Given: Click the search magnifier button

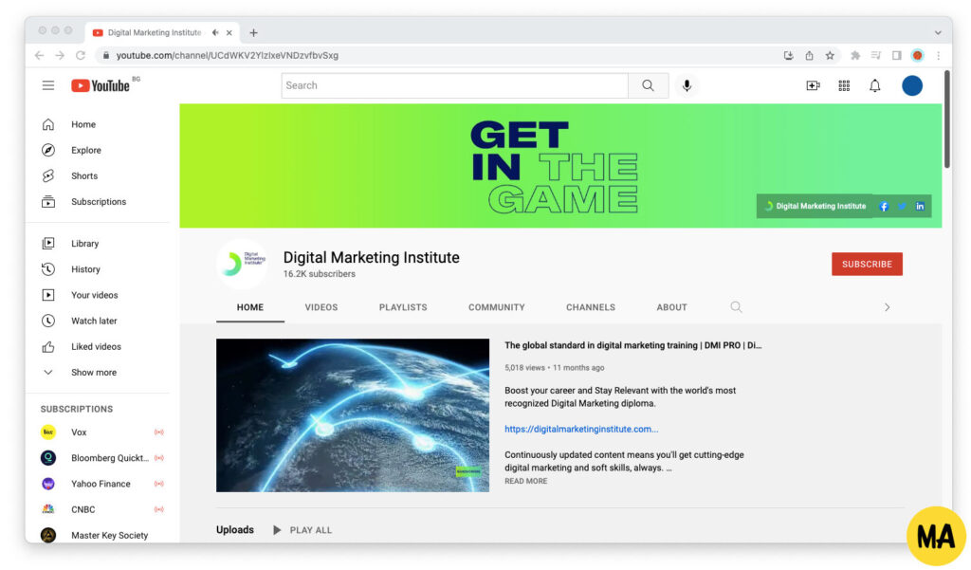Looking at the screenshot, I should pos(648,85).
